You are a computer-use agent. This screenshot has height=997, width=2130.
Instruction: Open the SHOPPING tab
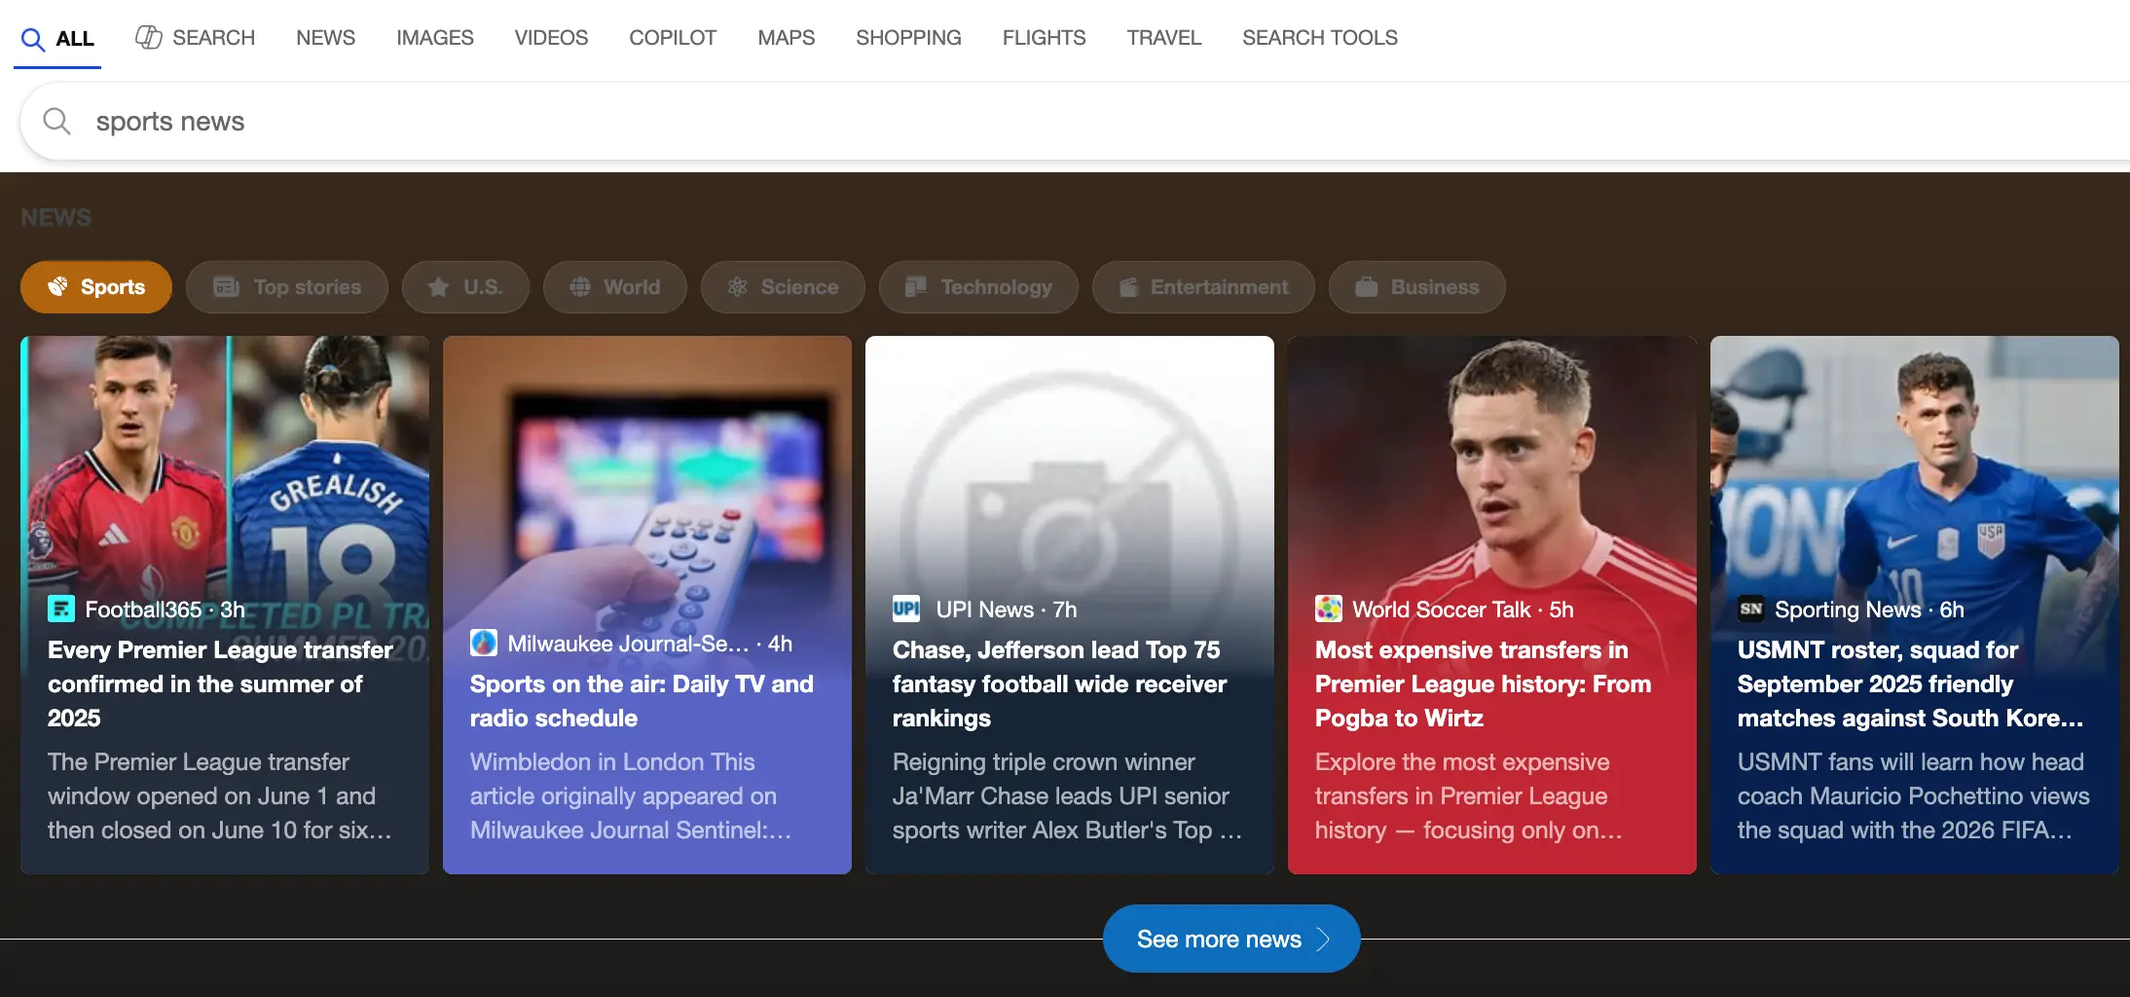tap(908, 37)
